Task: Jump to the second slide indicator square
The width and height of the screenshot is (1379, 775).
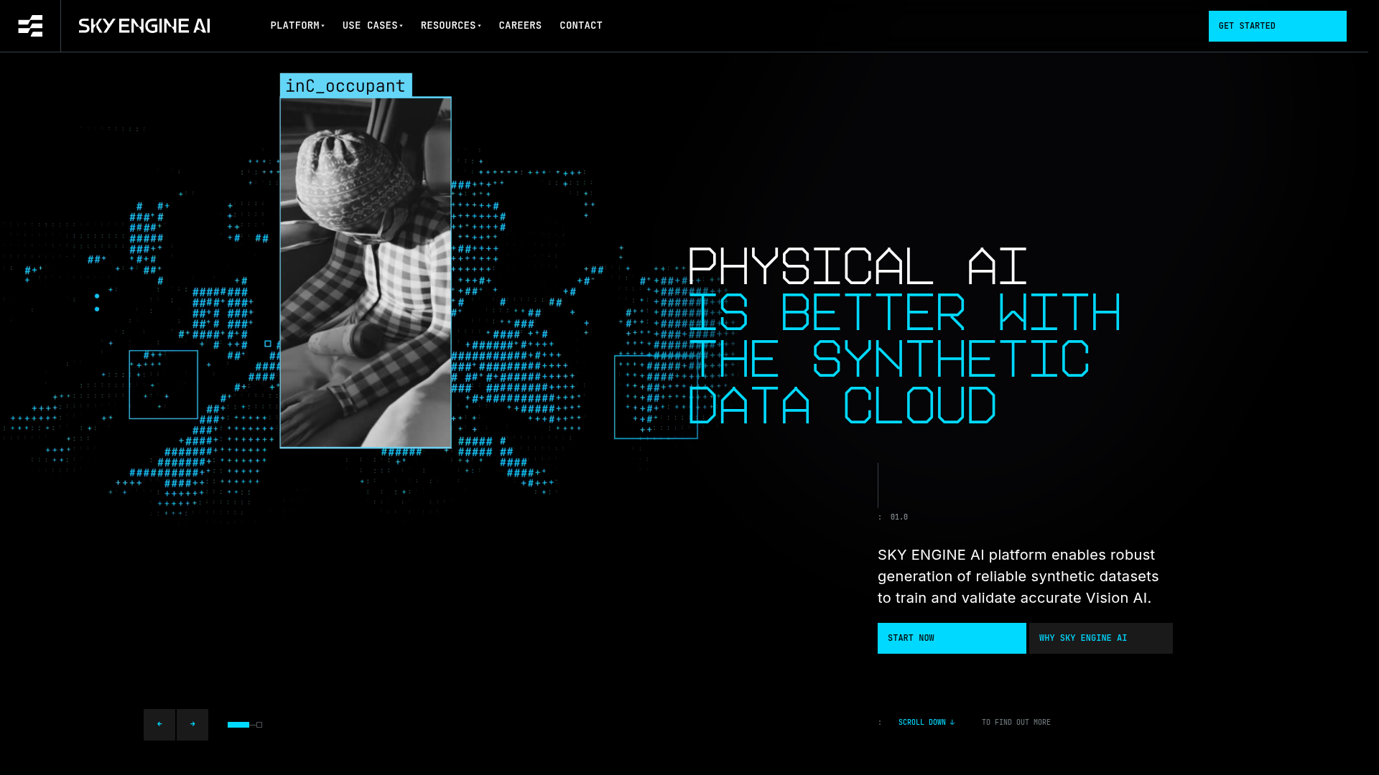Action: 259,725
